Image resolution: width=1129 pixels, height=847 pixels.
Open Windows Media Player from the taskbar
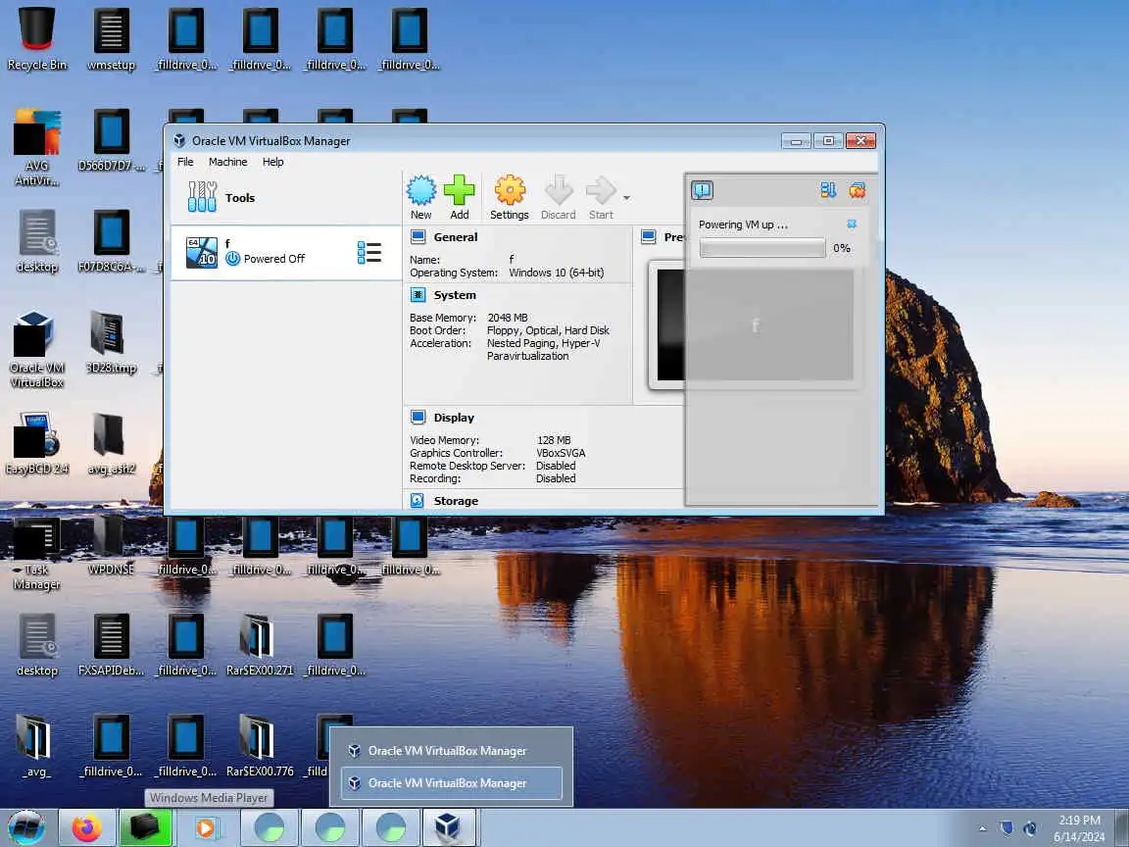pyautogui.click(x=206, y=827)
